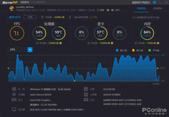Click the weather sun icon

(112, 10)
